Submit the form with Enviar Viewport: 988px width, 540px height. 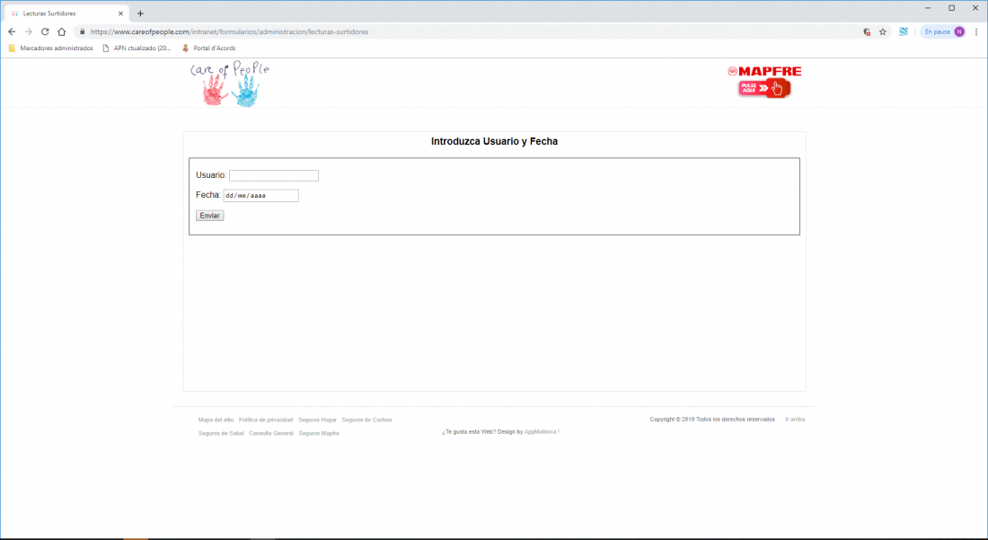[210, 216]
